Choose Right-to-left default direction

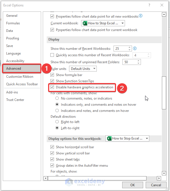point(57,122)
